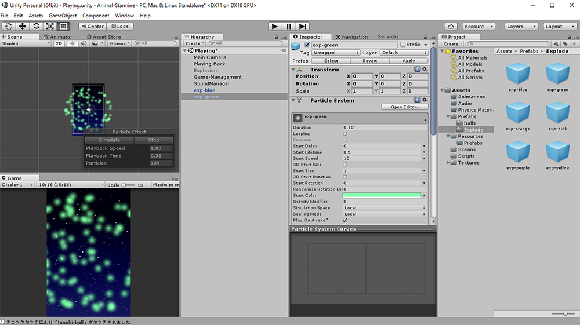Click Stop in Particle Effect
This screenshot has height=325, width=580.
154,140
